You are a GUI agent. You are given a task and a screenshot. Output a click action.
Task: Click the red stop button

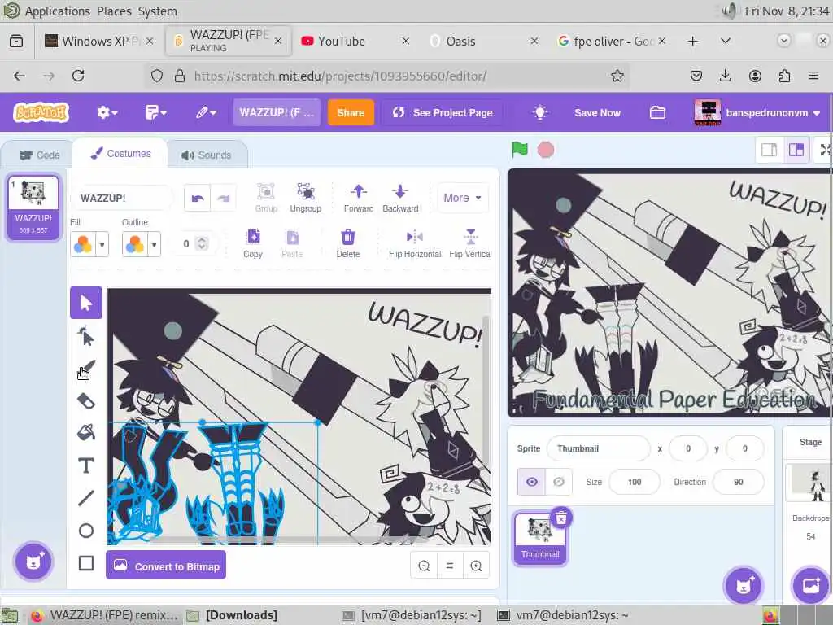[546, 150]
